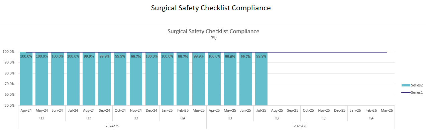
Task: Select the Jul-25 bar labeled 99.9%
Action: [x=261, y=79]
